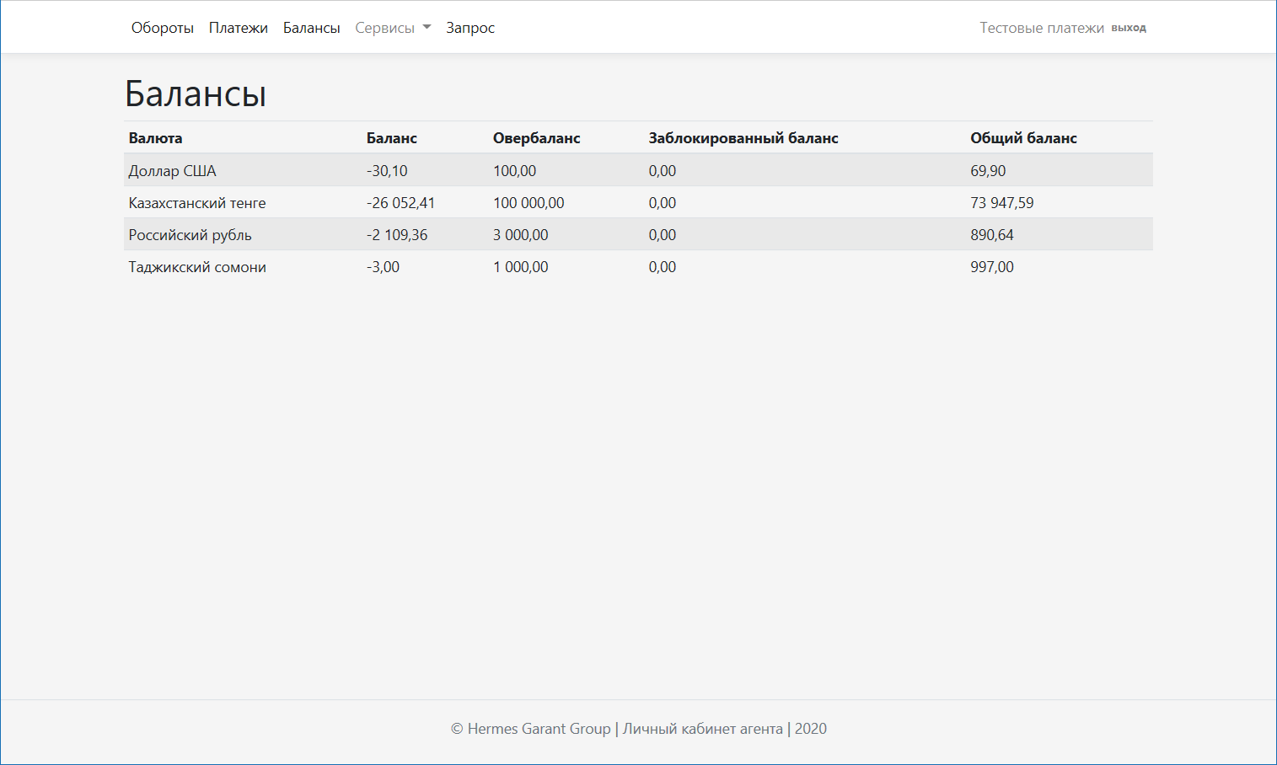The image size is (1277, 765).
Task: Click blocked balance 0,00 in Таджикский сомони row
Action: coord(663,267)
